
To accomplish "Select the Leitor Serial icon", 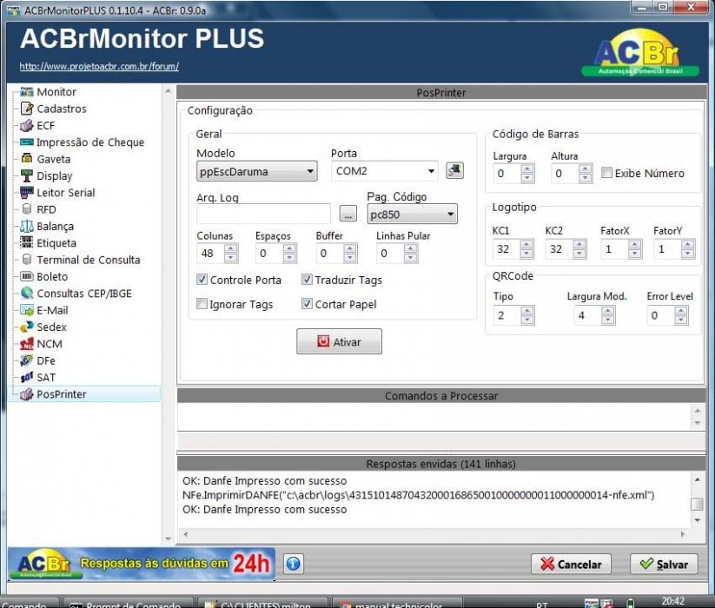I will click(x=27, y=192).
